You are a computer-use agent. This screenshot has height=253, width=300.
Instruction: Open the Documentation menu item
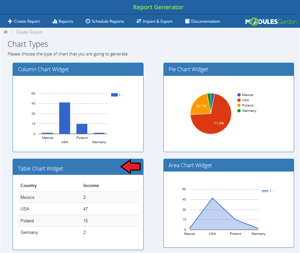tap(203, 21)
